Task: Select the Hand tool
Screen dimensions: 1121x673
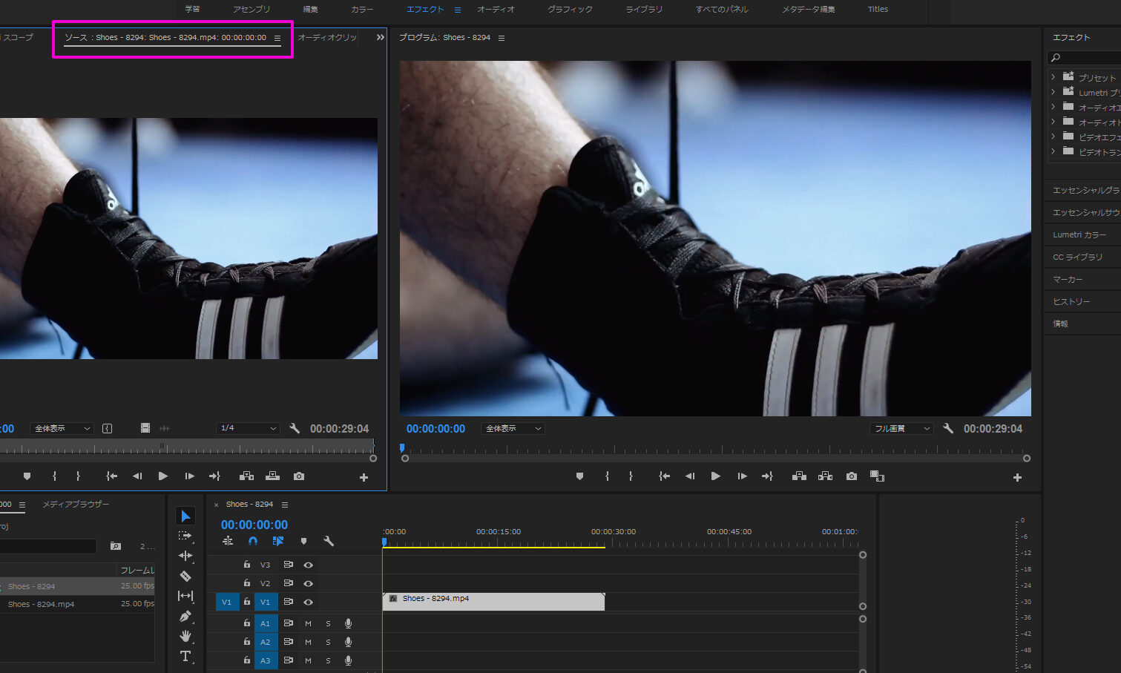Action: pos(185,636)
